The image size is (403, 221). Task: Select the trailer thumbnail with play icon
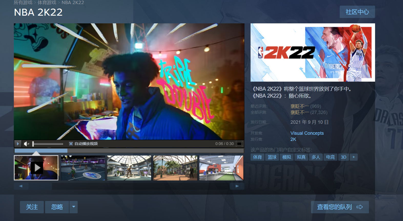click(36, 168)
